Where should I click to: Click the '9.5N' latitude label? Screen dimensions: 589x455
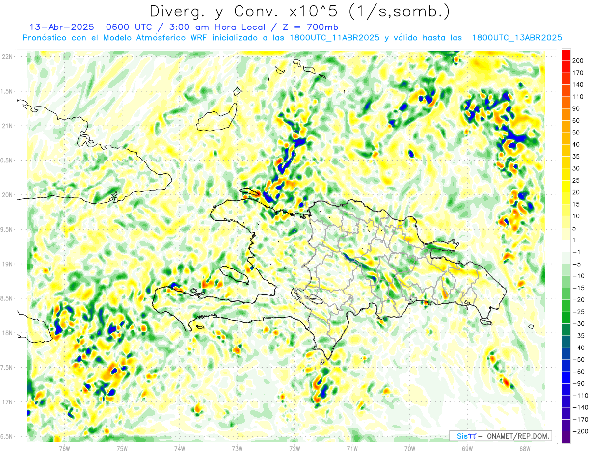(7, 229)
